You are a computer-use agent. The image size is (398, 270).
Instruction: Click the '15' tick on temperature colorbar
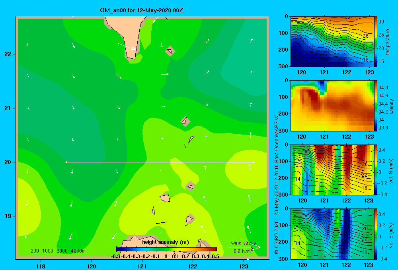click(381, 61)
